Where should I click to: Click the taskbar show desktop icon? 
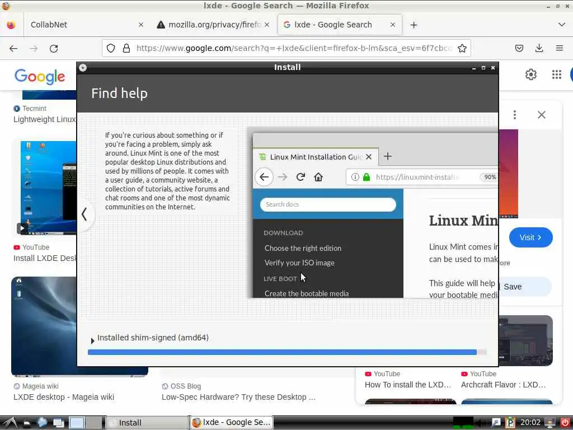tap(58, 423)
